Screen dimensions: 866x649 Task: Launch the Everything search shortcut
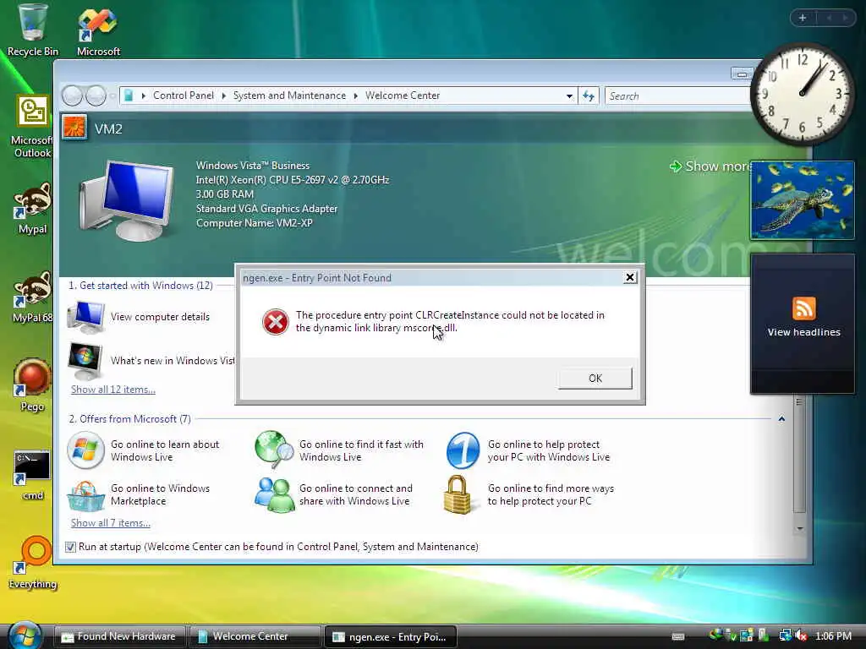(33, 563)
